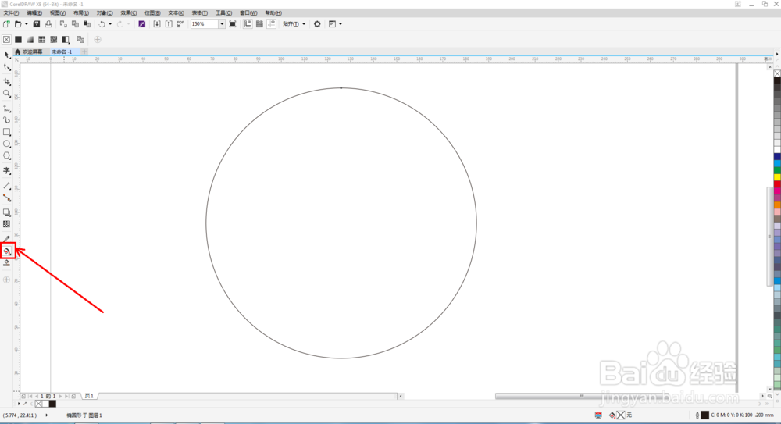Choose Fountain Fill gradient button
781x424 pixels.
click(x=30, y=39)
